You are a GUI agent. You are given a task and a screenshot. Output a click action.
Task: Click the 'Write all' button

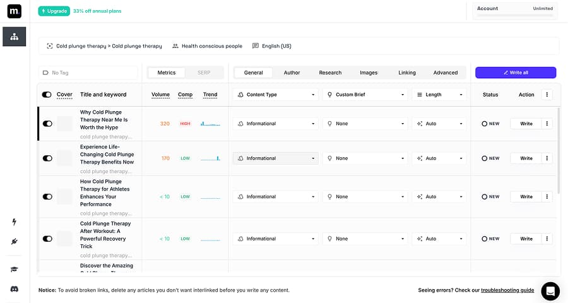[516, 73]
